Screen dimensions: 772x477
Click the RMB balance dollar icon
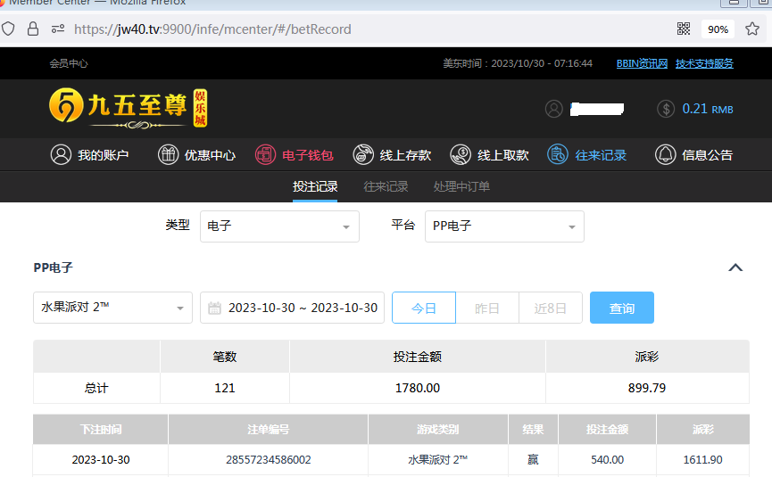[666, 109]
